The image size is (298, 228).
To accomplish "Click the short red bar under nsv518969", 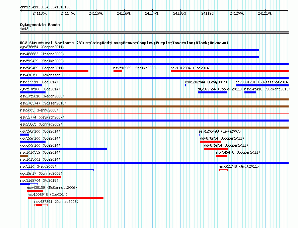I will click(118, 71).
